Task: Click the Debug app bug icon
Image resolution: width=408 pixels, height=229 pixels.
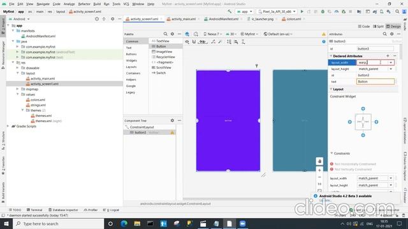Action: pos(323,11)
